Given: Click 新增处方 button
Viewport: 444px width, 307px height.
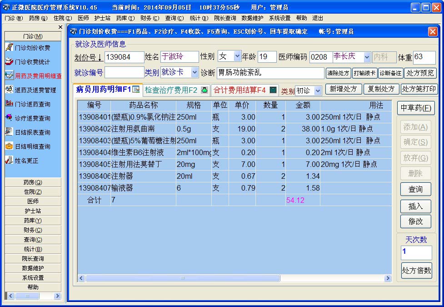Looking at the screenshot, I should click(x=344, y=89).
